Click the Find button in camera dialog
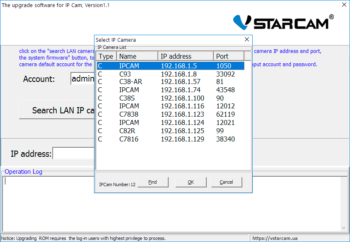 (153, 182)
